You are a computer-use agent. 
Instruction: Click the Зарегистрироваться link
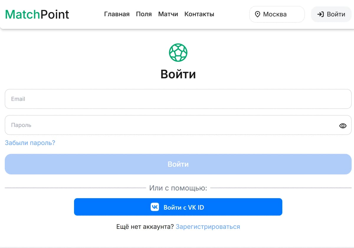pos(208,226)
